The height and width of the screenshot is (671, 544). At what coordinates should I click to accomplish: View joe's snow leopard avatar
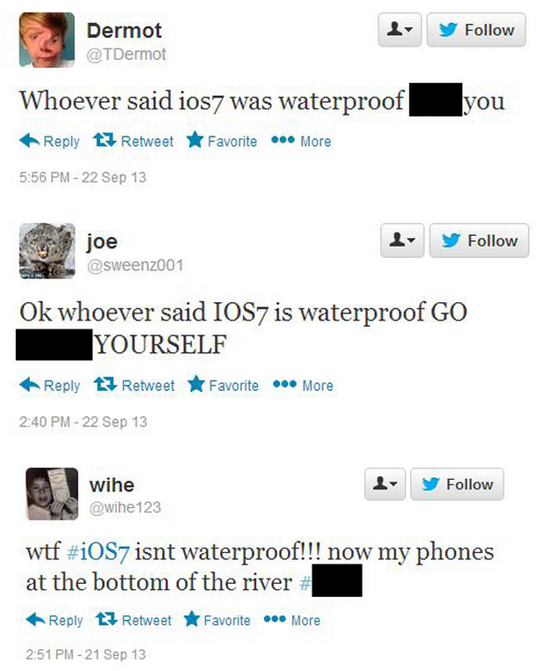[47, 251]
